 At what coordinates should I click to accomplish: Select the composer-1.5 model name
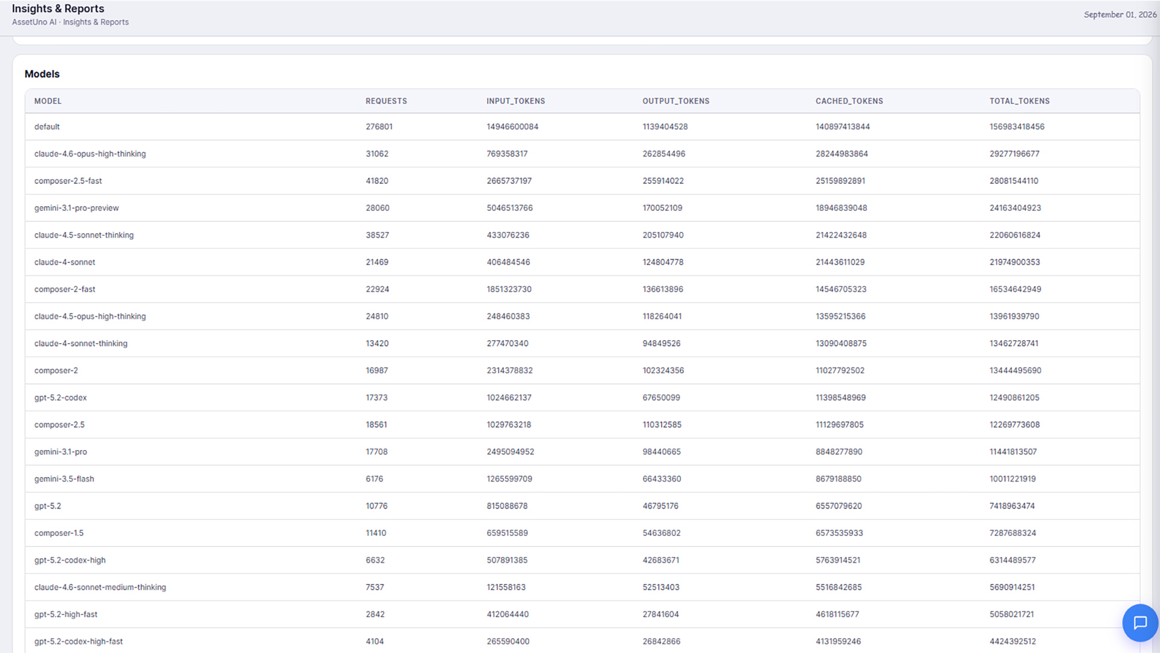pos(59,533)
